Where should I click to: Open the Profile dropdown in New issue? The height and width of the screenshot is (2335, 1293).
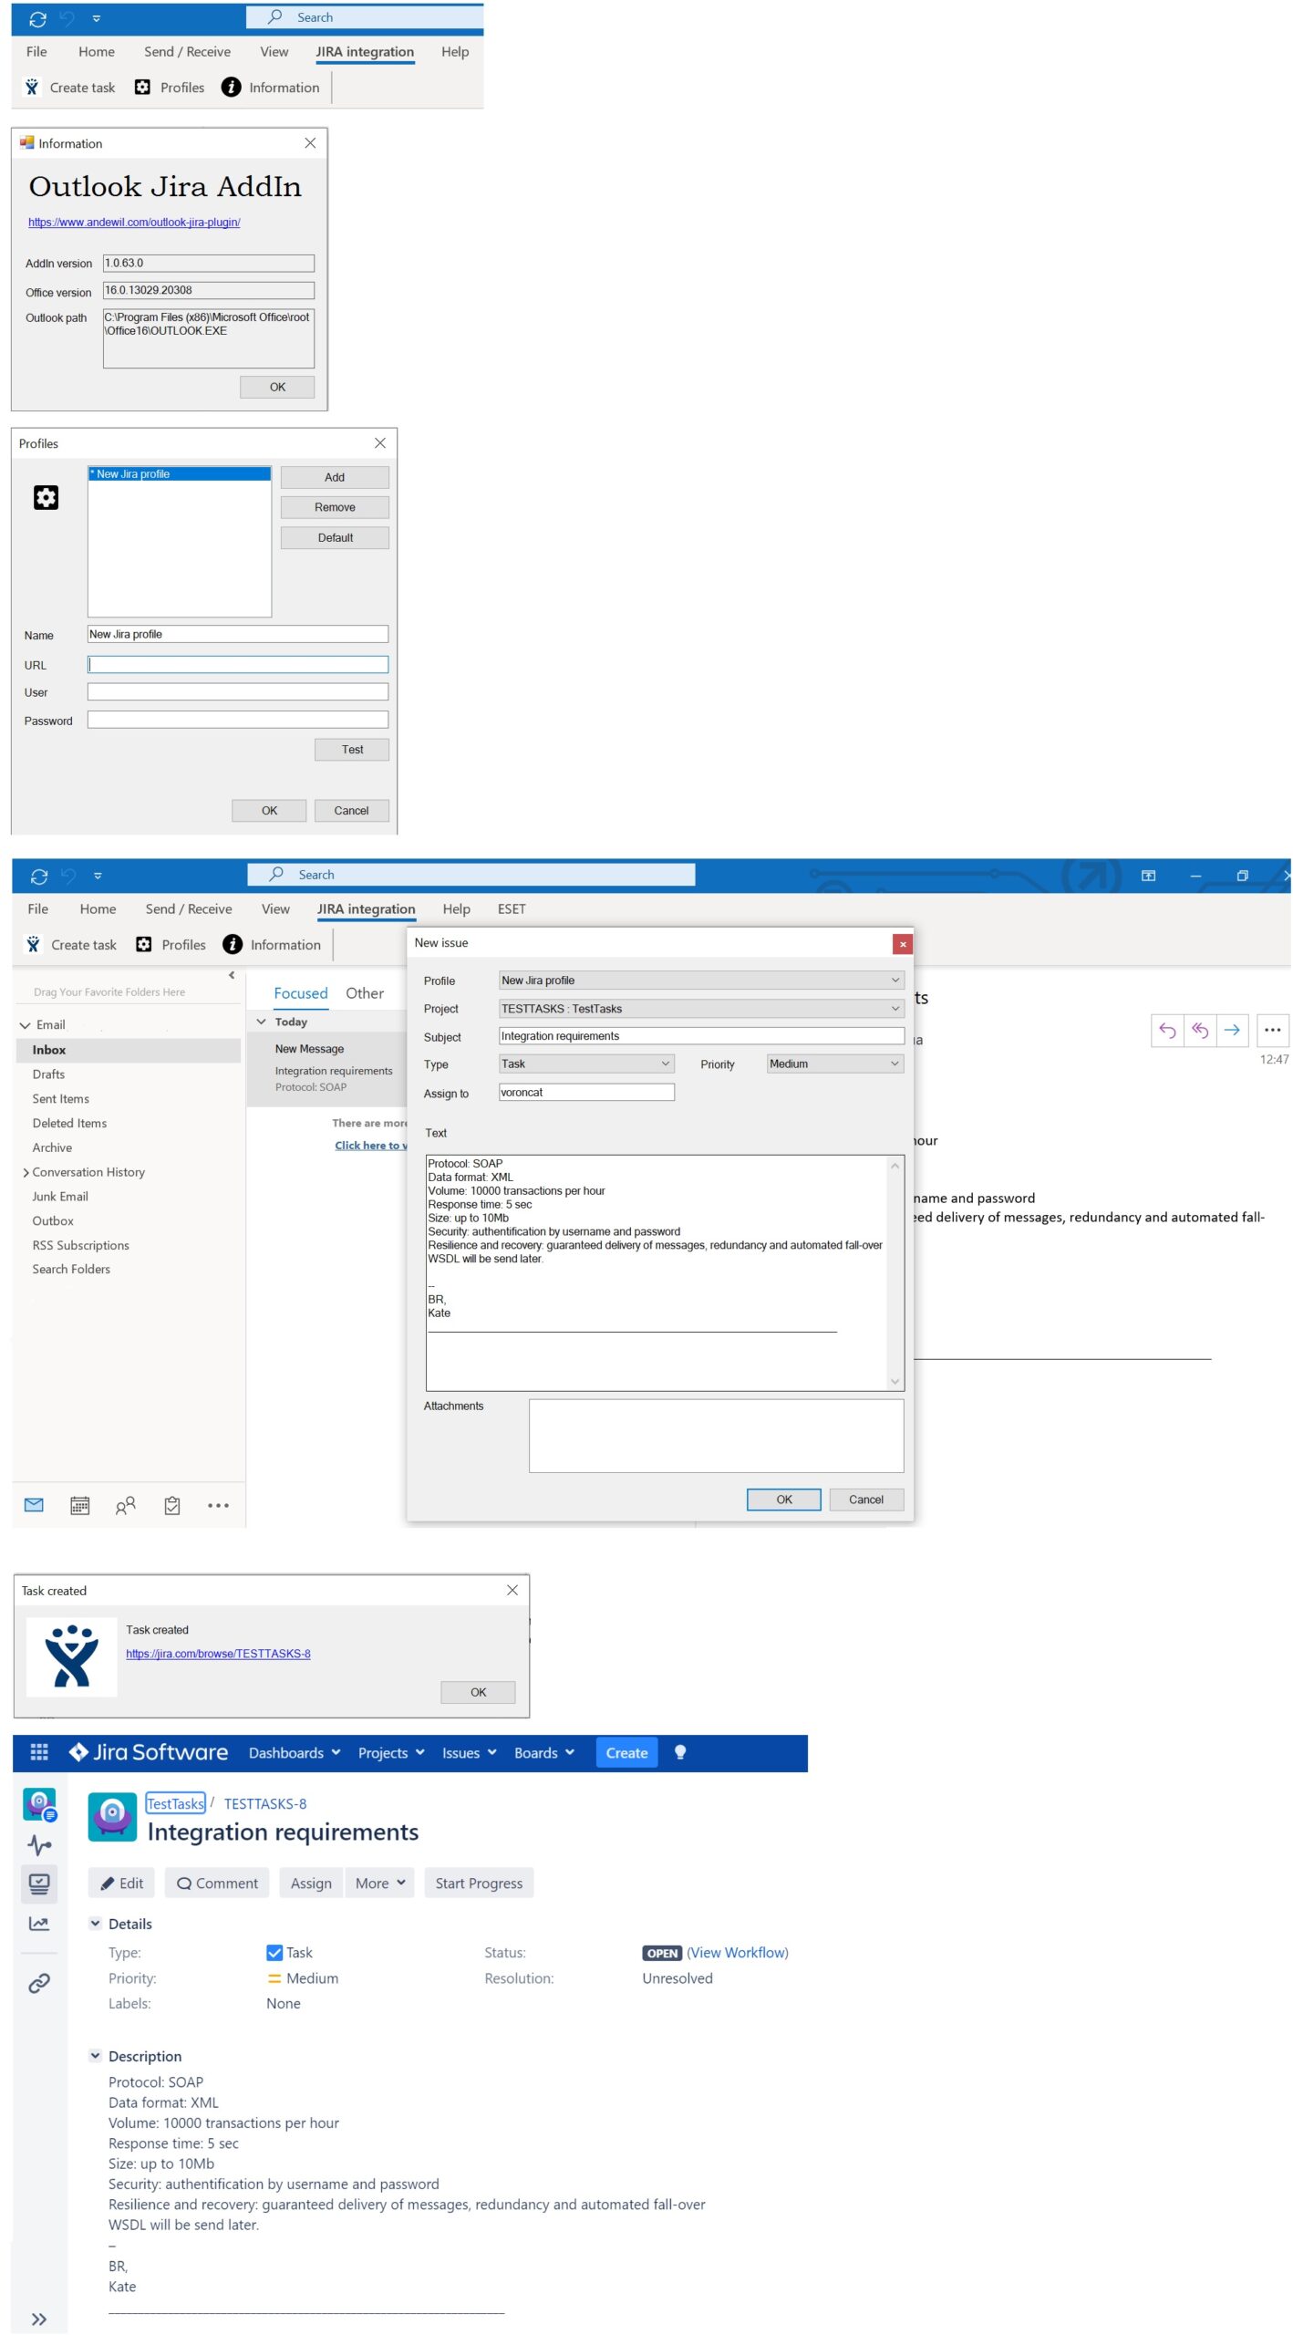700,981
